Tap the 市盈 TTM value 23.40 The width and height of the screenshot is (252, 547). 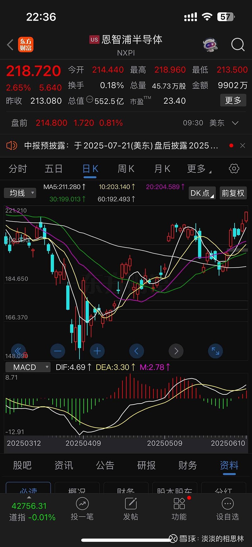(x=175, y=101)
